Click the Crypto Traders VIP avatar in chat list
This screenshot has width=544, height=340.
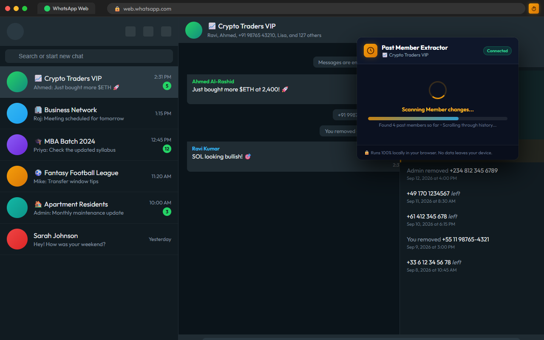point(17,82)
